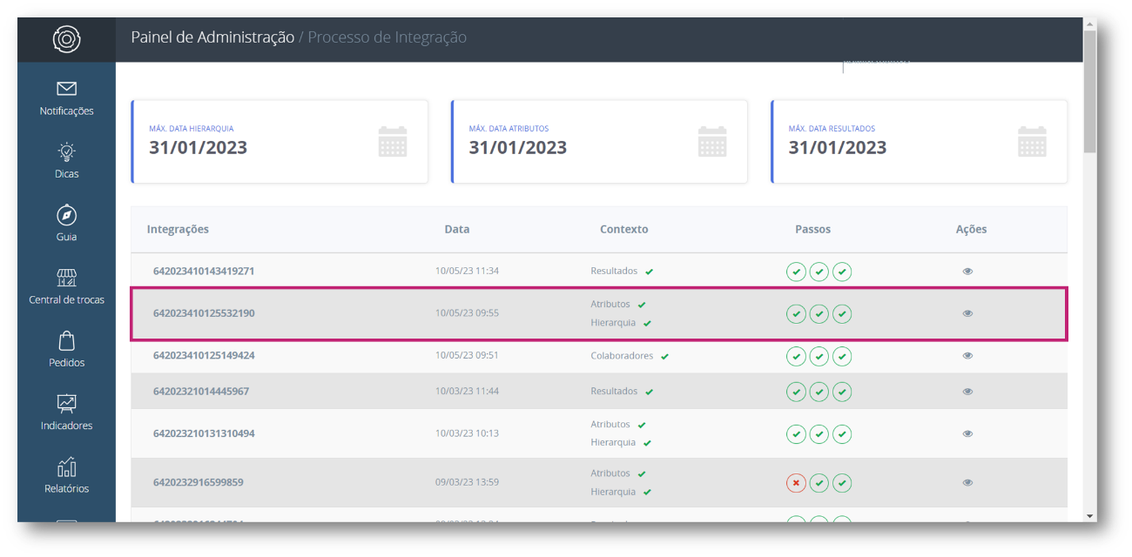Screen dimensions: 1132x557
Task: Open the Guia compass icon
Action: [x=66, y=214]
